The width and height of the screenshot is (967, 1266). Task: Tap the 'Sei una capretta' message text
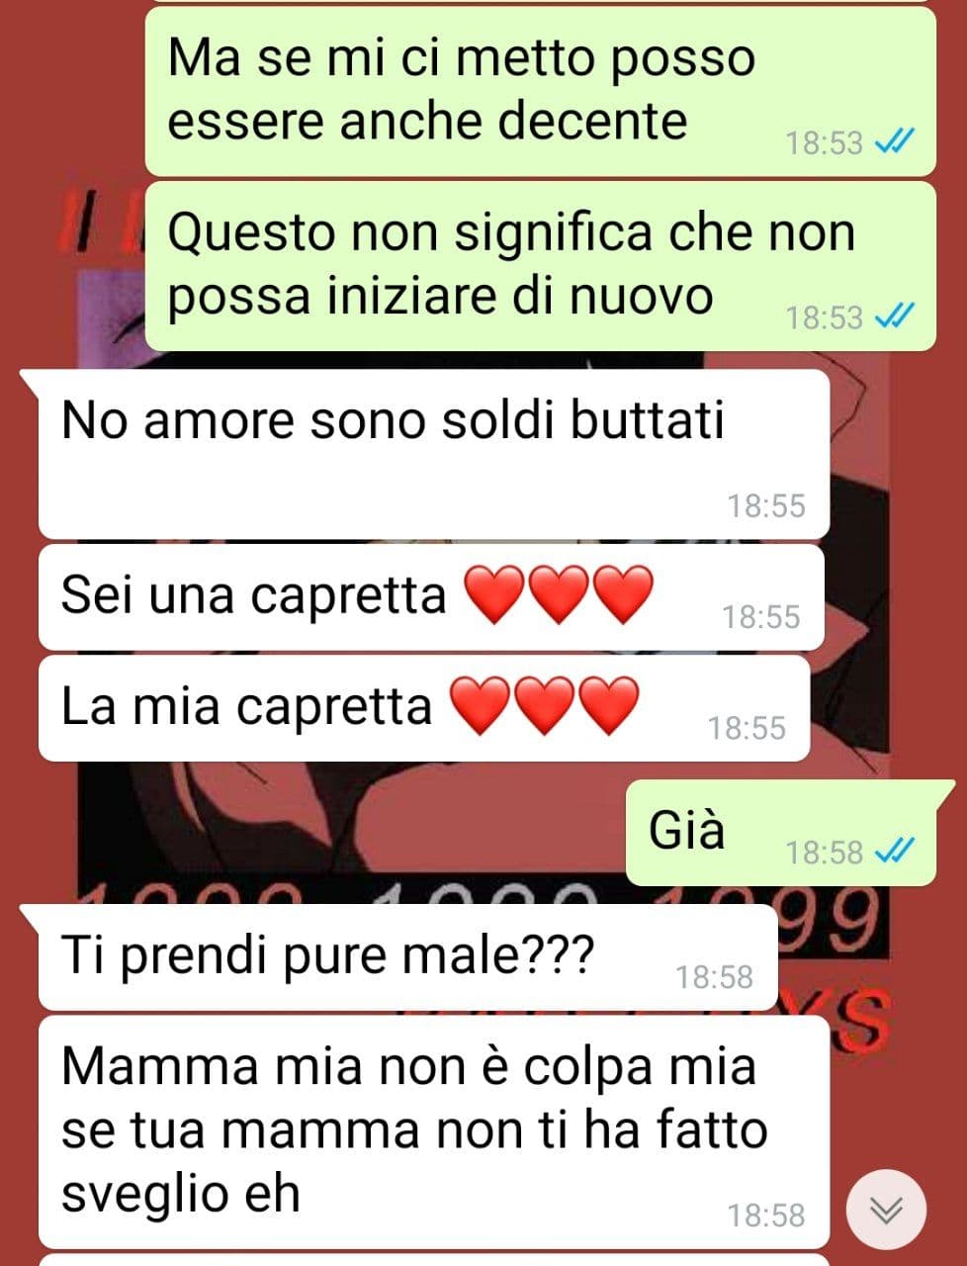pyautogui.click(x=253, y=595)
